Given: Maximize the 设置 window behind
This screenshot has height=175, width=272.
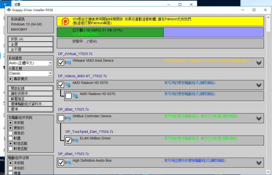Looking at the screenshot, I should 180,4.
